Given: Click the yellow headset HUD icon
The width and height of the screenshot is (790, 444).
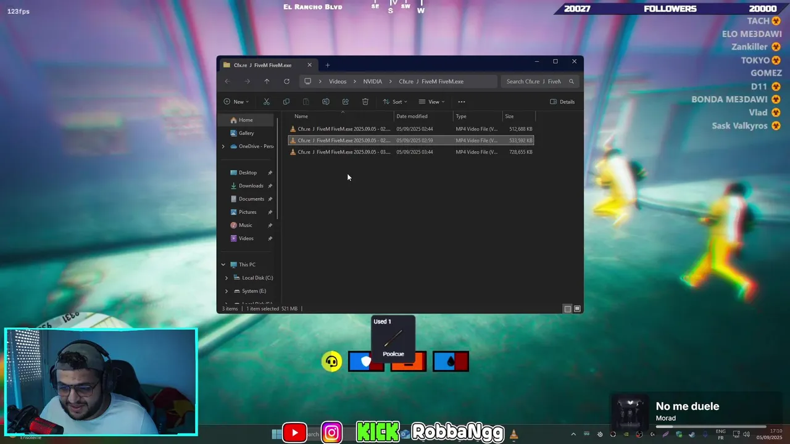Looking at the screenshot, I should tap(332, 361).
